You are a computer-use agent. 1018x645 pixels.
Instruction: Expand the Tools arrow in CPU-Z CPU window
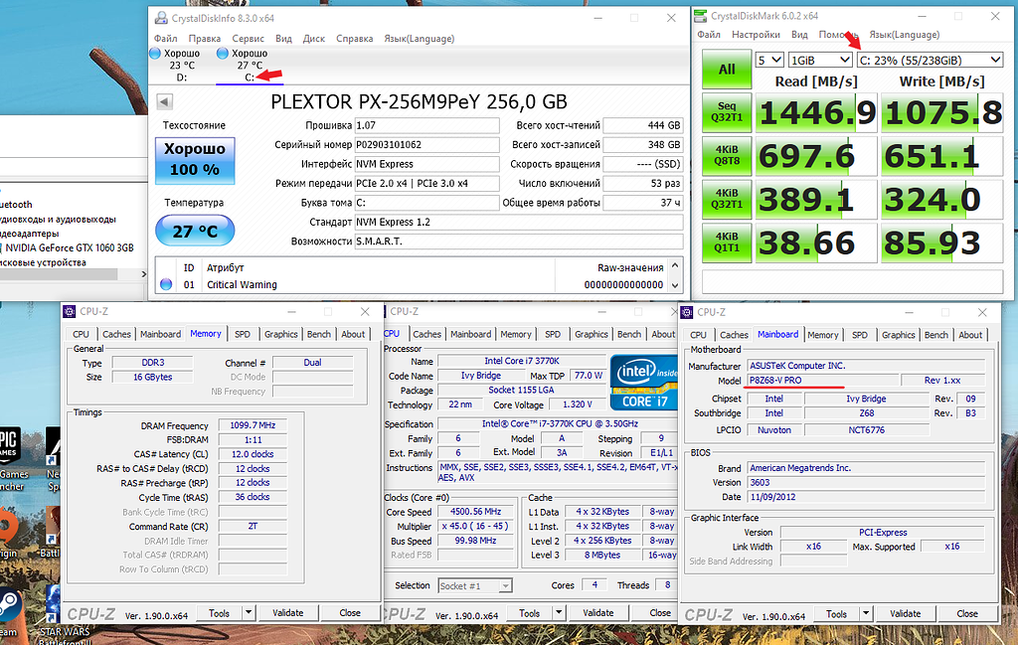point(559,612)
